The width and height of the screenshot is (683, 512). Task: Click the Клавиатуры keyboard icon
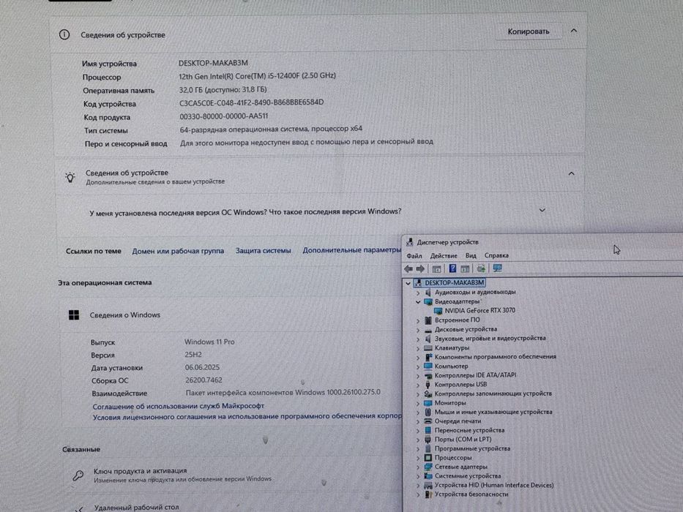pos(428,348)
